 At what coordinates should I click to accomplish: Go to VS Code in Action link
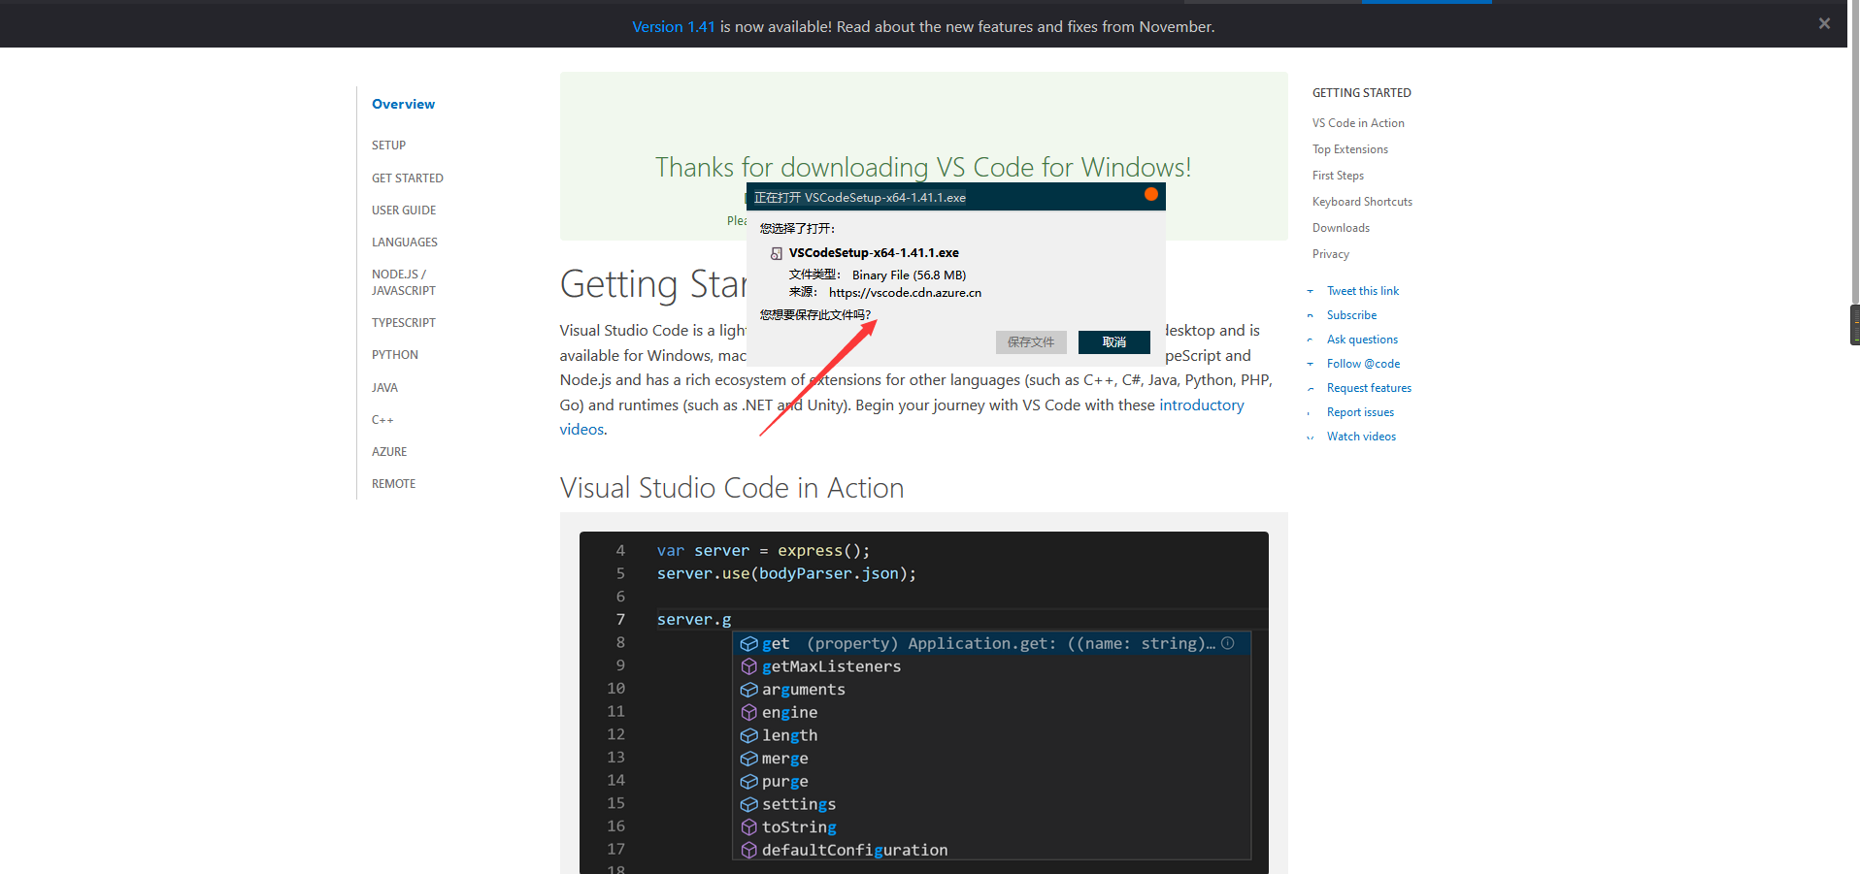[1358, 123]
